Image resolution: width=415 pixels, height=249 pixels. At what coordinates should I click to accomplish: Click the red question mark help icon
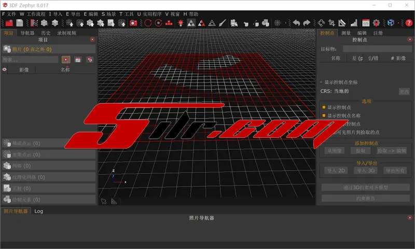(x=409, y=23)
